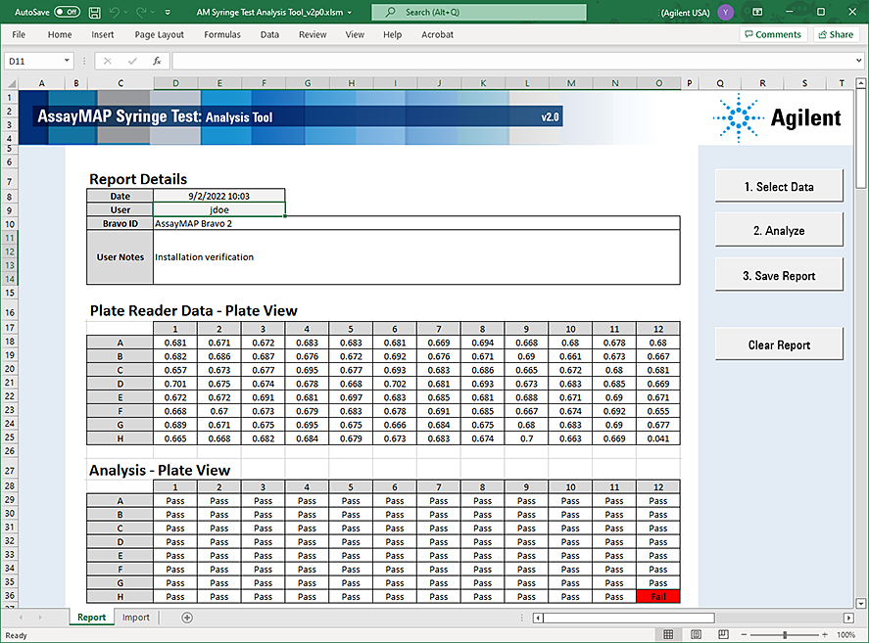
Task: Click the Bravo ID value AssayMAP Bravo 2
Action: [416, 224]
